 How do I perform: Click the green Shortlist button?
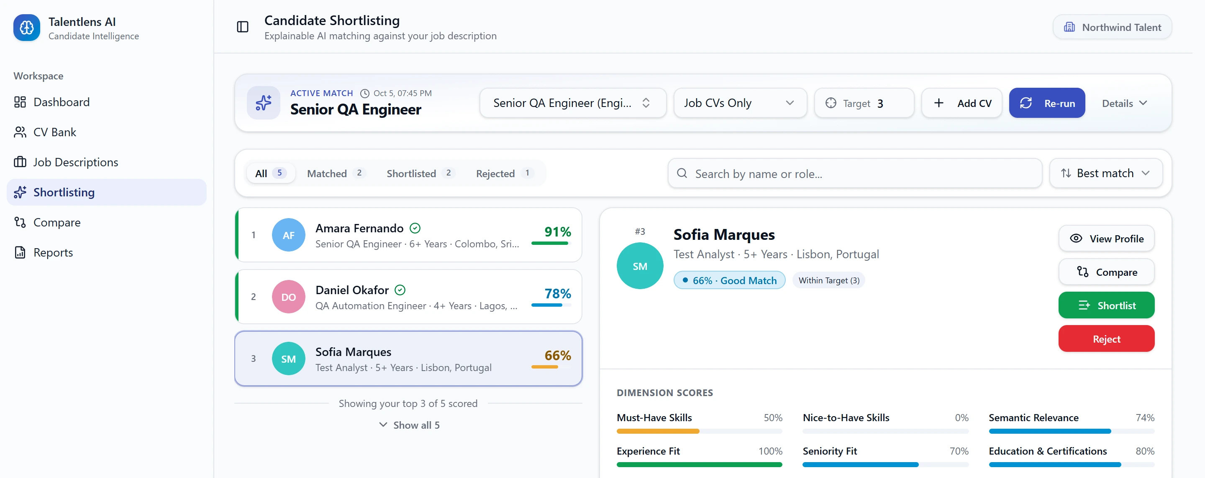pyautogui.click(x=1106, y=305)
